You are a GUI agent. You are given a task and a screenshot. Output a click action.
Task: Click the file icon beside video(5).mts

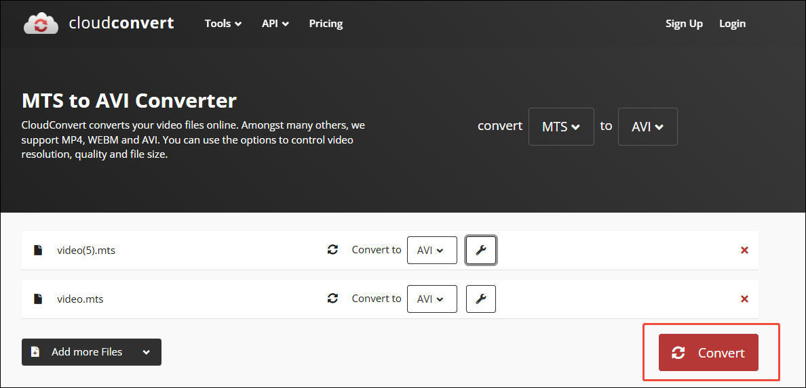pos(37,251)
